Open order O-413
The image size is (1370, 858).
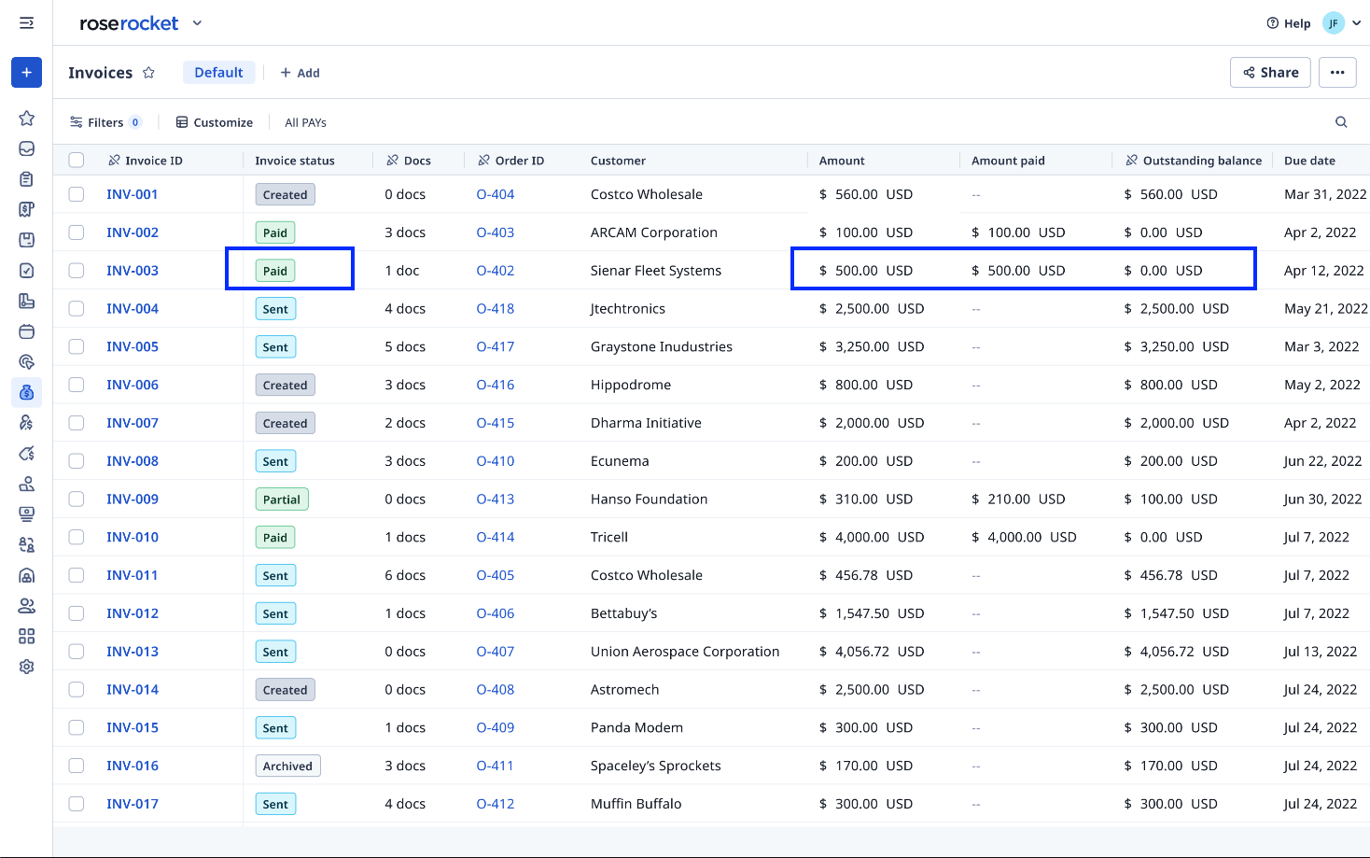pyautogui.click(x=496, y=499)
